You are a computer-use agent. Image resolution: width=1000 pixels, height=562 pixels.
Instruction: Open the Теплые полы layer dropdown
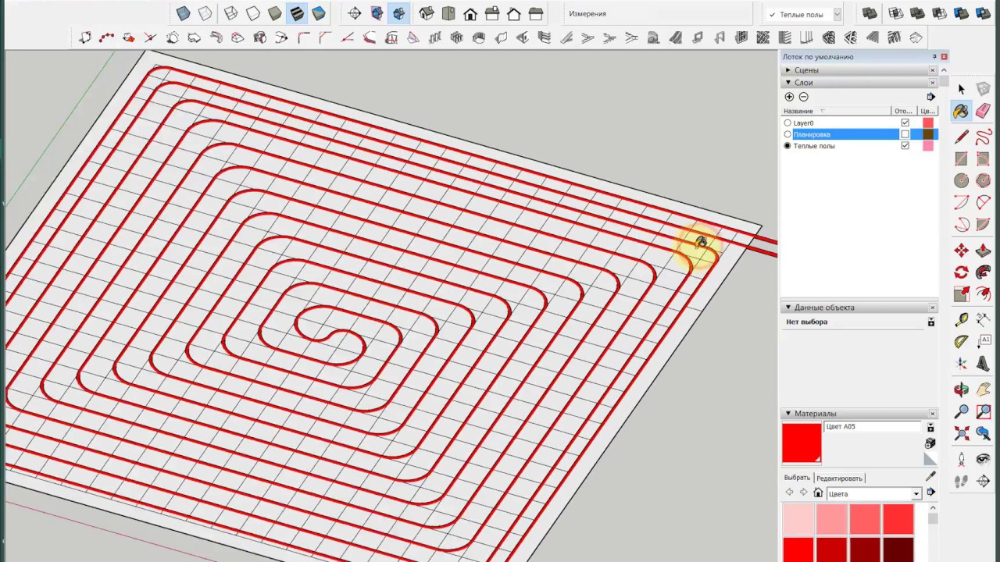coord(837,14)
